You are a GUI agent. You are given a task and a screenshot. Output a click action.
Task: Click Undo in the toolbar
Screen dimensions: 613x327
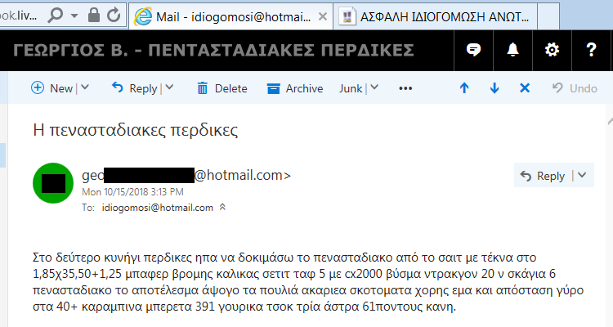point(575,88)
